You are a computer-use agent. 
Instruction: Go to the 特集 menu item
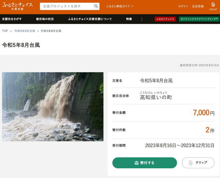(x=129, y=19)
